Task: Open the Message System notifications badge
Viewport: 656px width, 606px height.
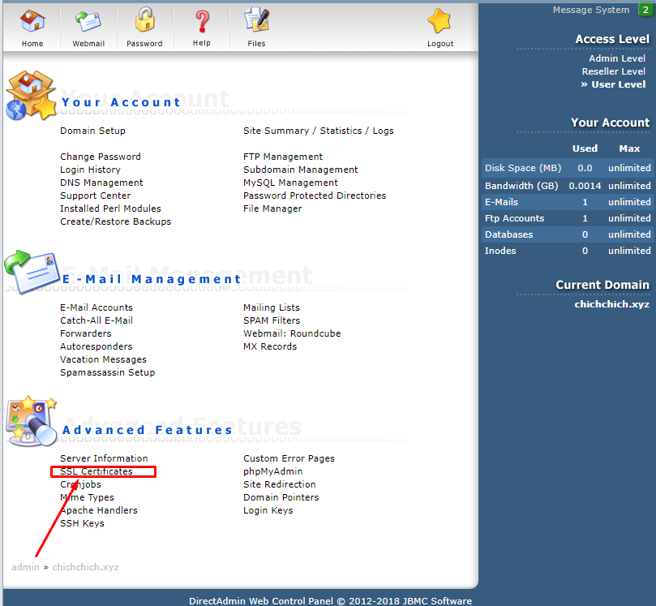Action: (x=644, y=10)
